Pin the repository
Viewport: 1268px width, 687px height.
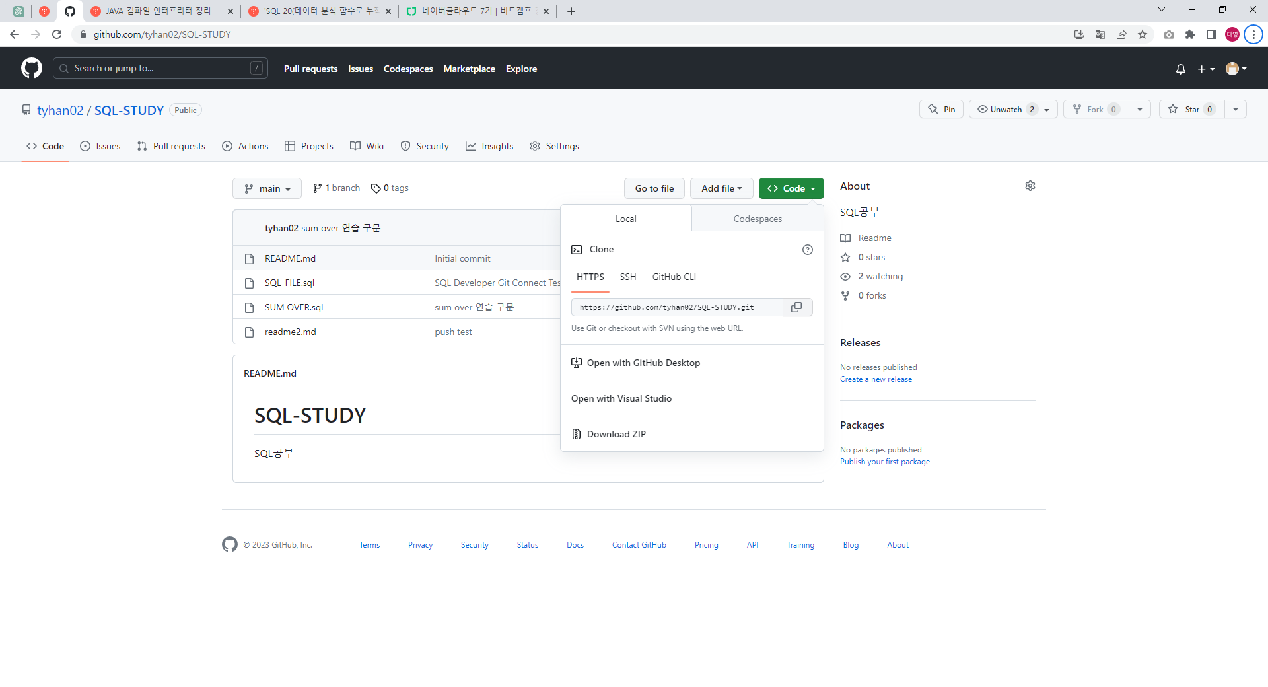coord(941,109)
